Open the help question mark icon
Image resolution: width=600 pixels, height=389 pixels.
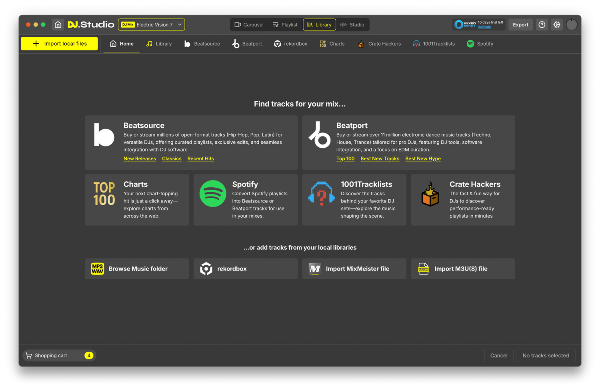[x=542, y=25]
